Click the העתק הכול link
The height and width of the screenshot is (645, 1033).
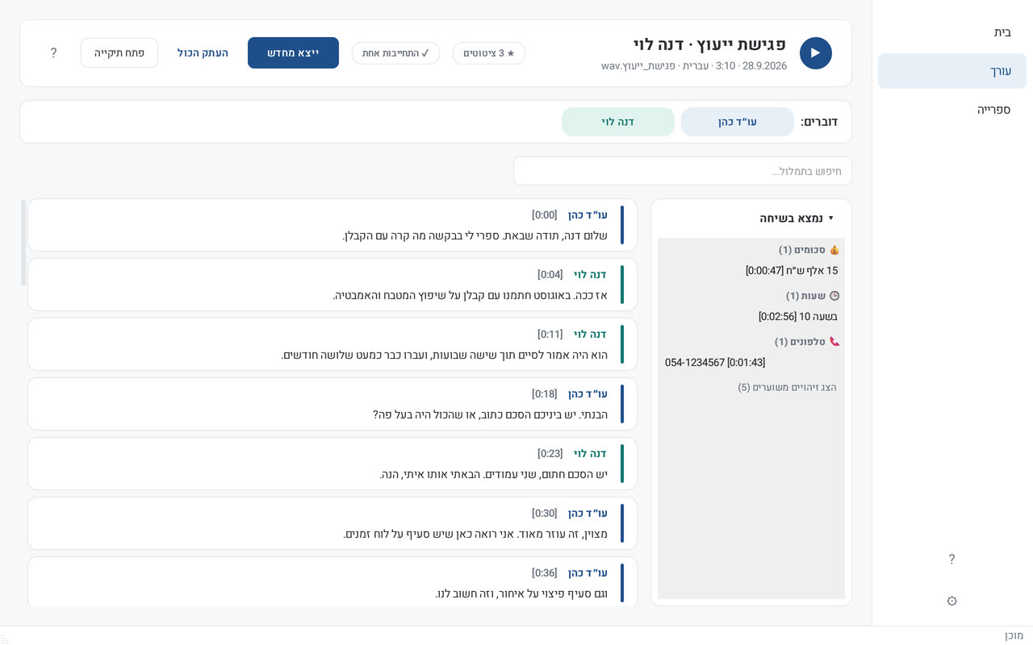point(203,53)
